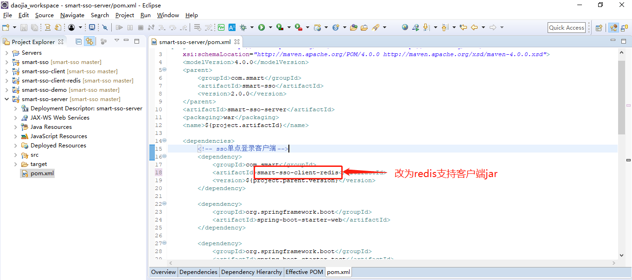The image size is (632, 280).
Task: Toggle the Java EE perspective button
Action: 613,27
